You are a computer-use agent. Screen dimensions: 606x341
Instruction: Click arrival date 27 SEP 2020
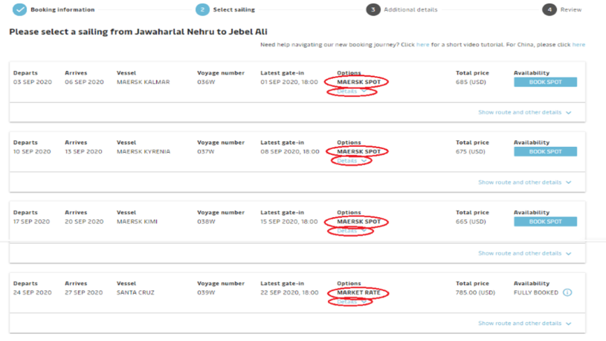[x=84, y=292]
